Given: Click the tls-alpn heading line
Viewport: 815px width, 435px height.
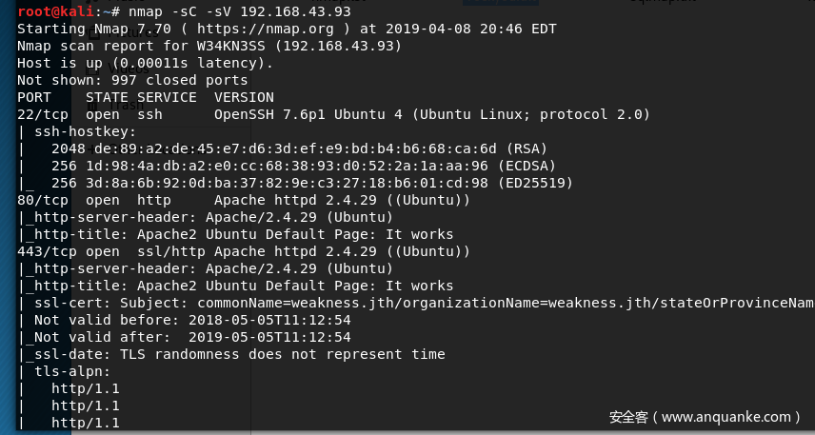Looking at the screenshot, I should (x=64, y=371).
